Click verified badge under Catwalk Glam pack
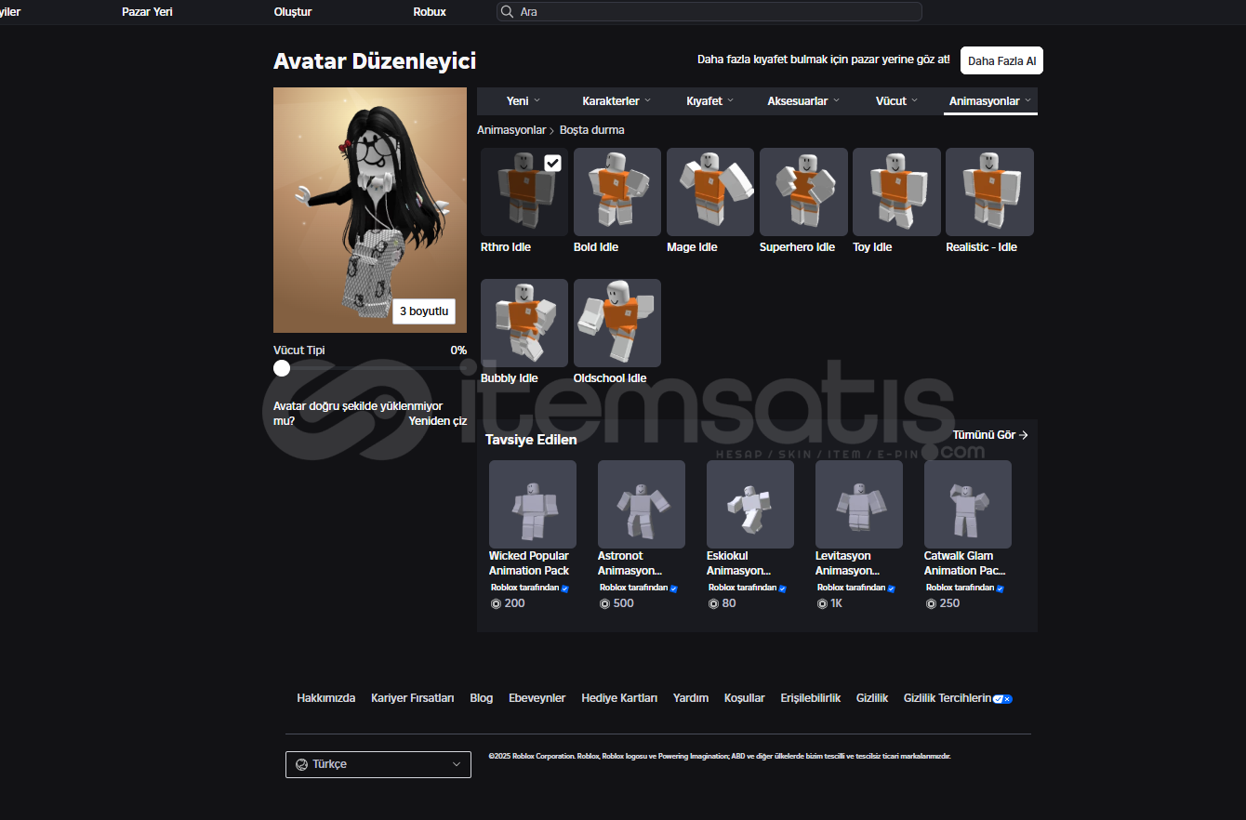This screenshot has height=820, width=1246. click(1000, 589)
